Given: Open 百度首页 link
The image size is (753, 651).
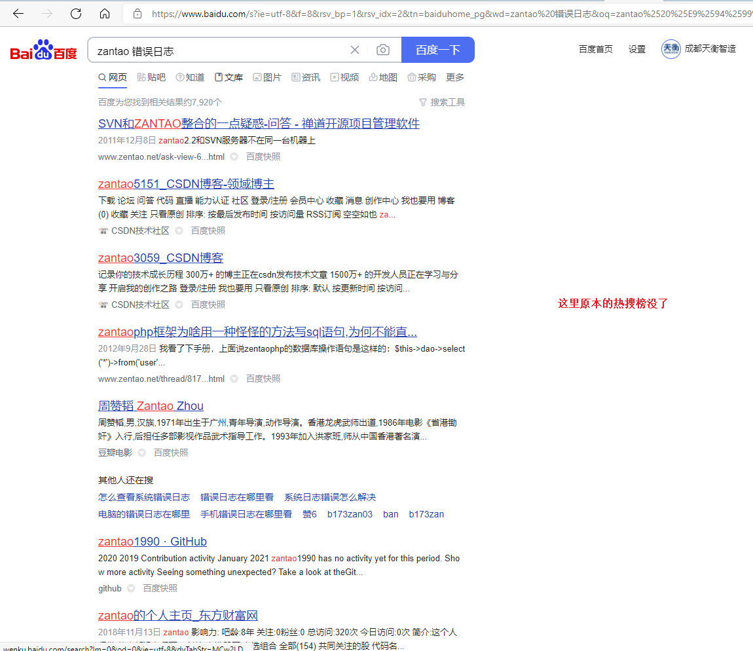Looking at the screenshot, I should point(595,49).
